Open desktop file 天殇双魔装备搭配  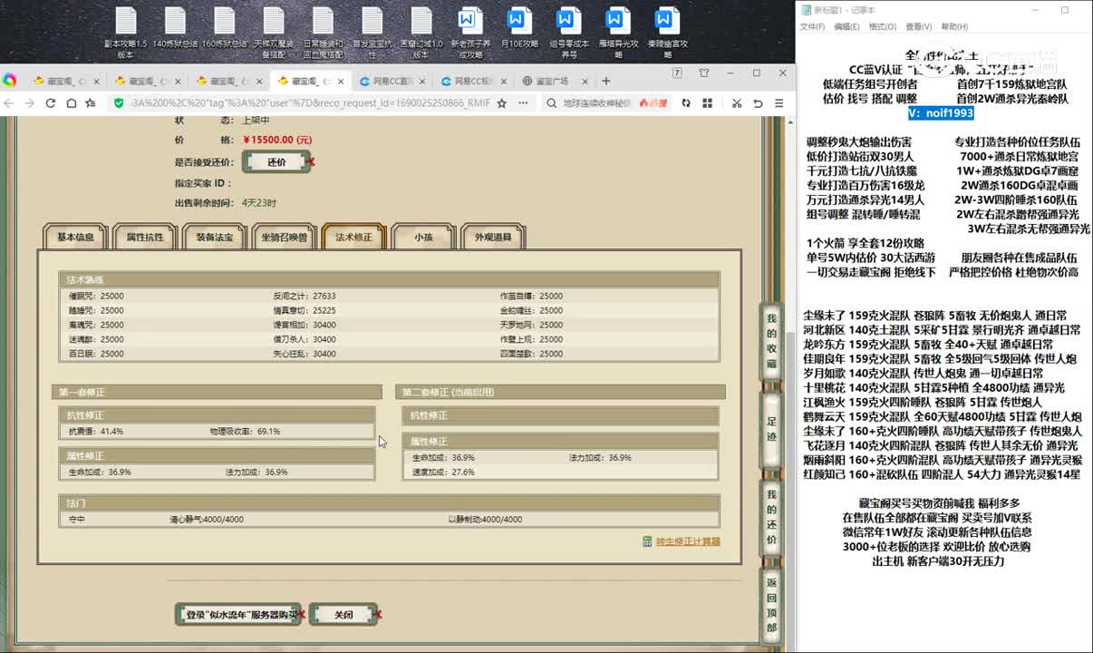click(273, 33)
